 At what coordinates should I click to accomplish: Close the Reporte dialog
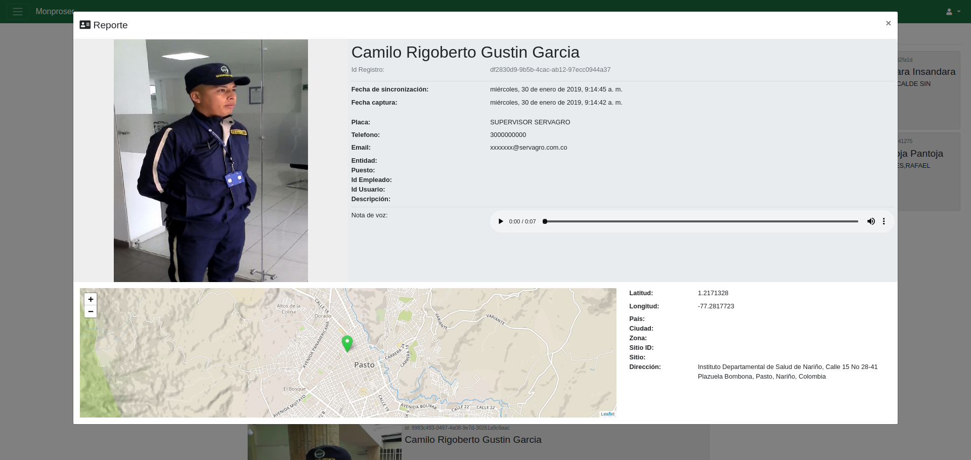pos(888,23)
